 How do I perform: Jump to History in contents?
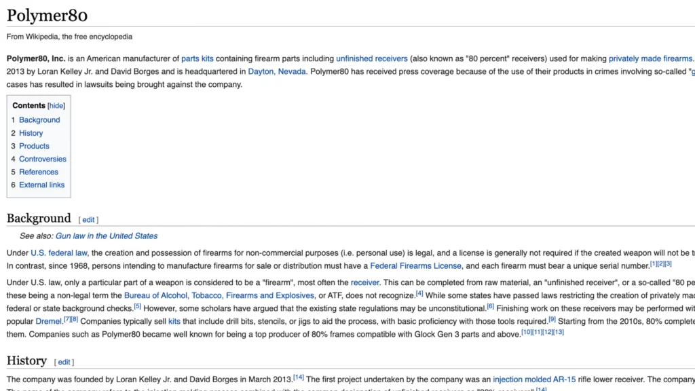[x=31, y=133]
